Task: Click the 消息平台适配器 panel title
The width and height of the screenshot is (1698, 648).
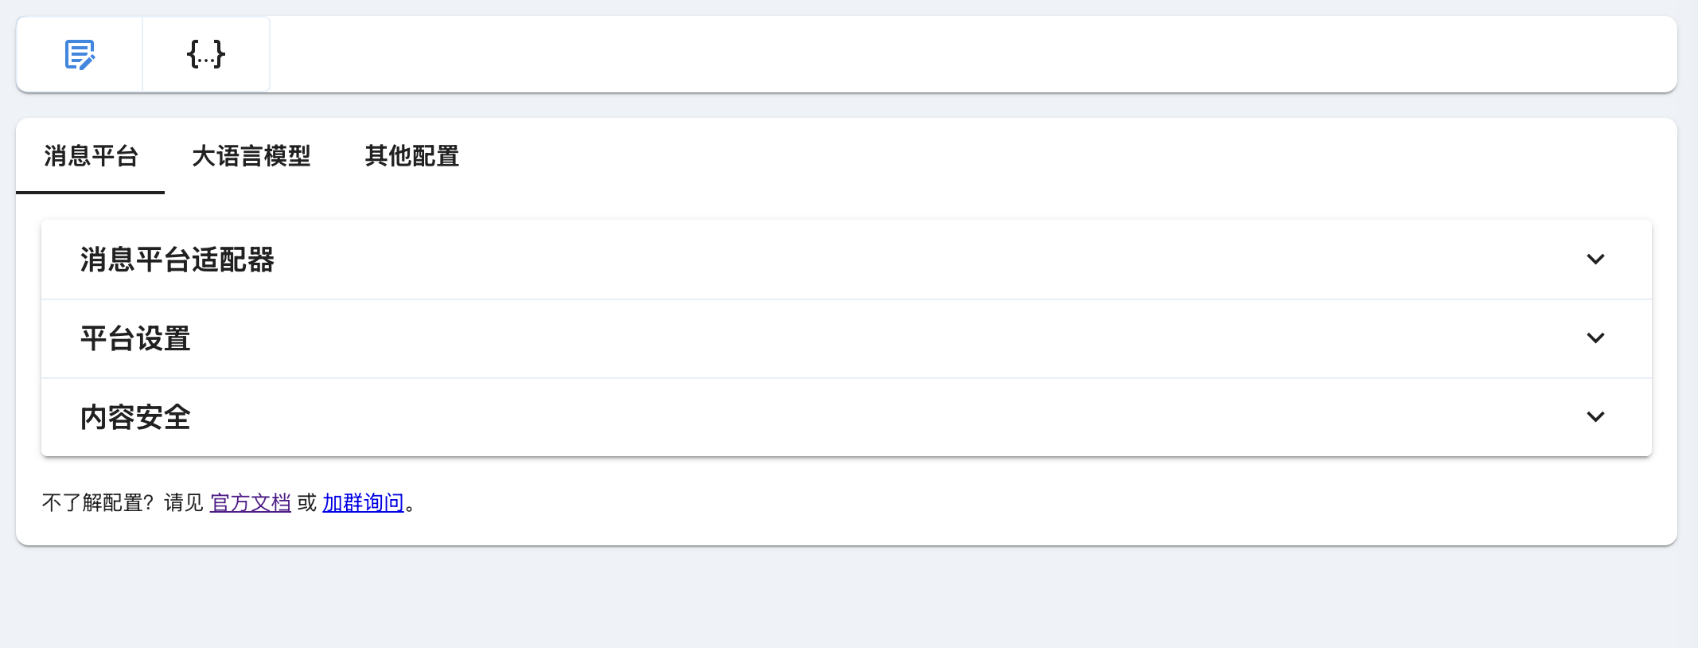Action: click(177, 260)
